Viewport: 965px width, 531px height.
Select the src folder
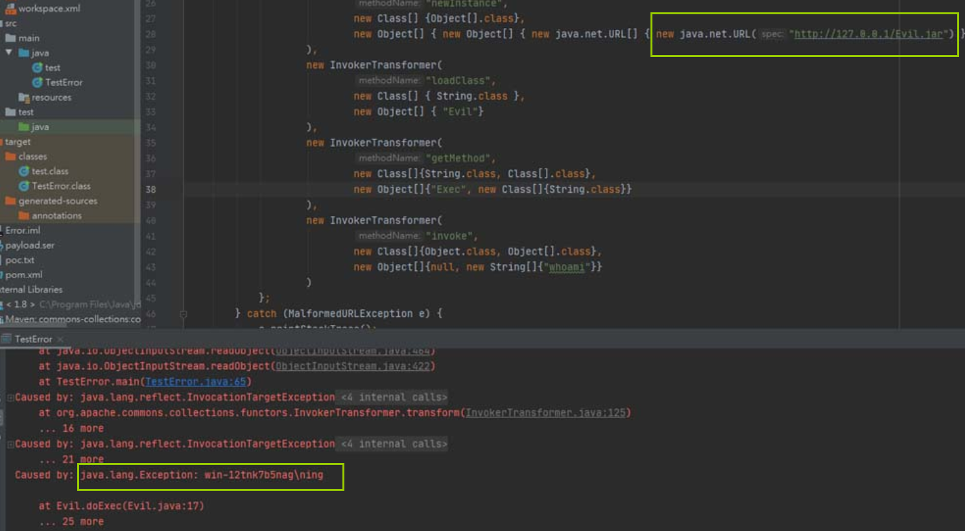click(x=11, y=23)
